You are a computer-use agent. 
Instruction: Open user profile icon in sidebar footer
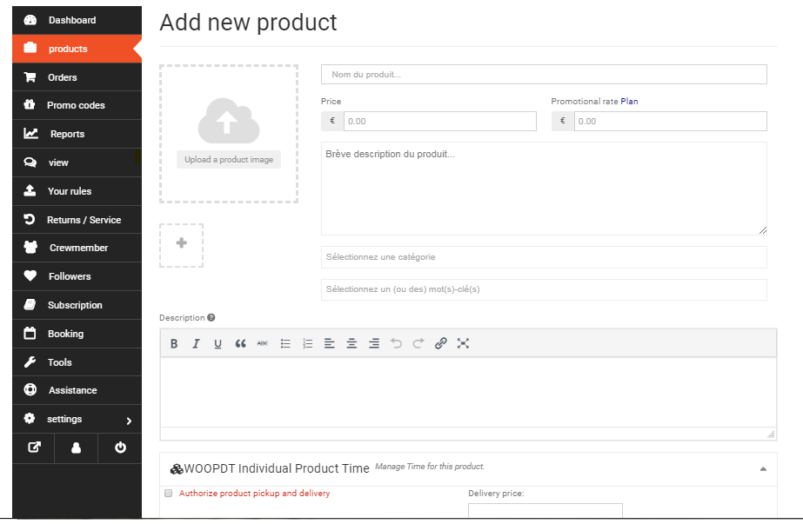pyautogui.click(x=76, y=448)
